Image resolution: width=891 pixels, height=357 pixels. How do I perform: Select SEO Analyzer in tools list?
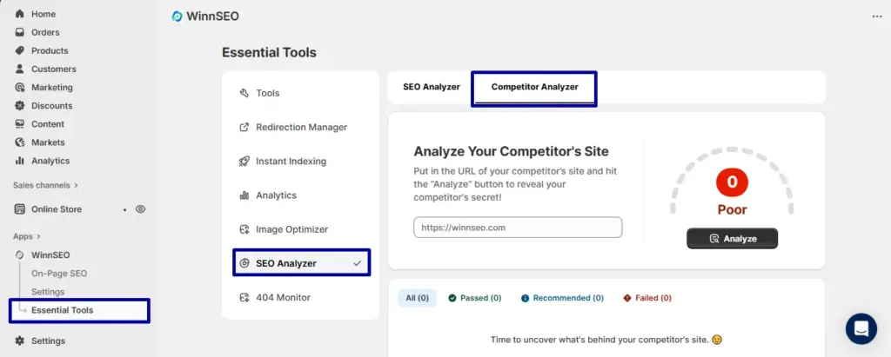point(300,263)
